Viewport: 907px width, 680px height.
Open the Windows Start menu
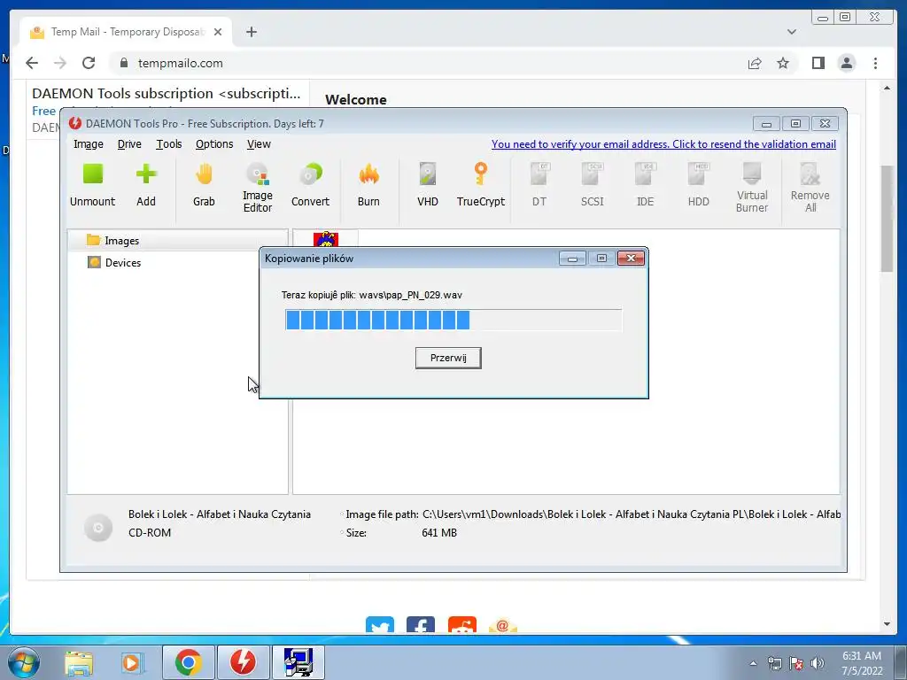(x=23, y=662)
